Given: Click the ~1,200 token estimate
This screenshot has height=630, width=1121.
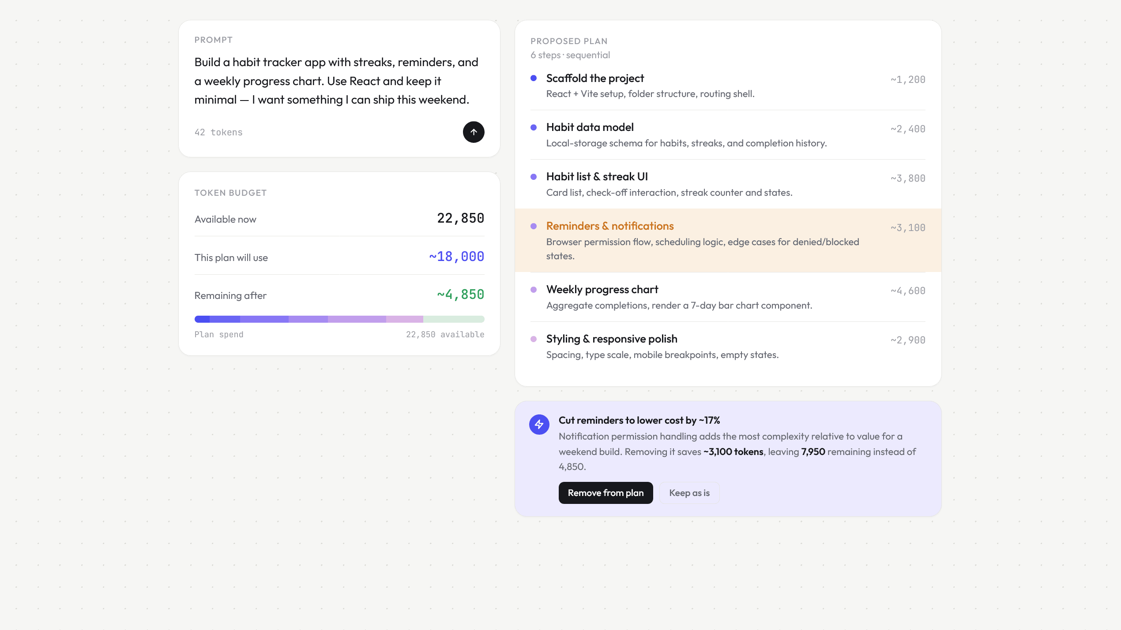Looking at the screenshot, I should (908, 80).
